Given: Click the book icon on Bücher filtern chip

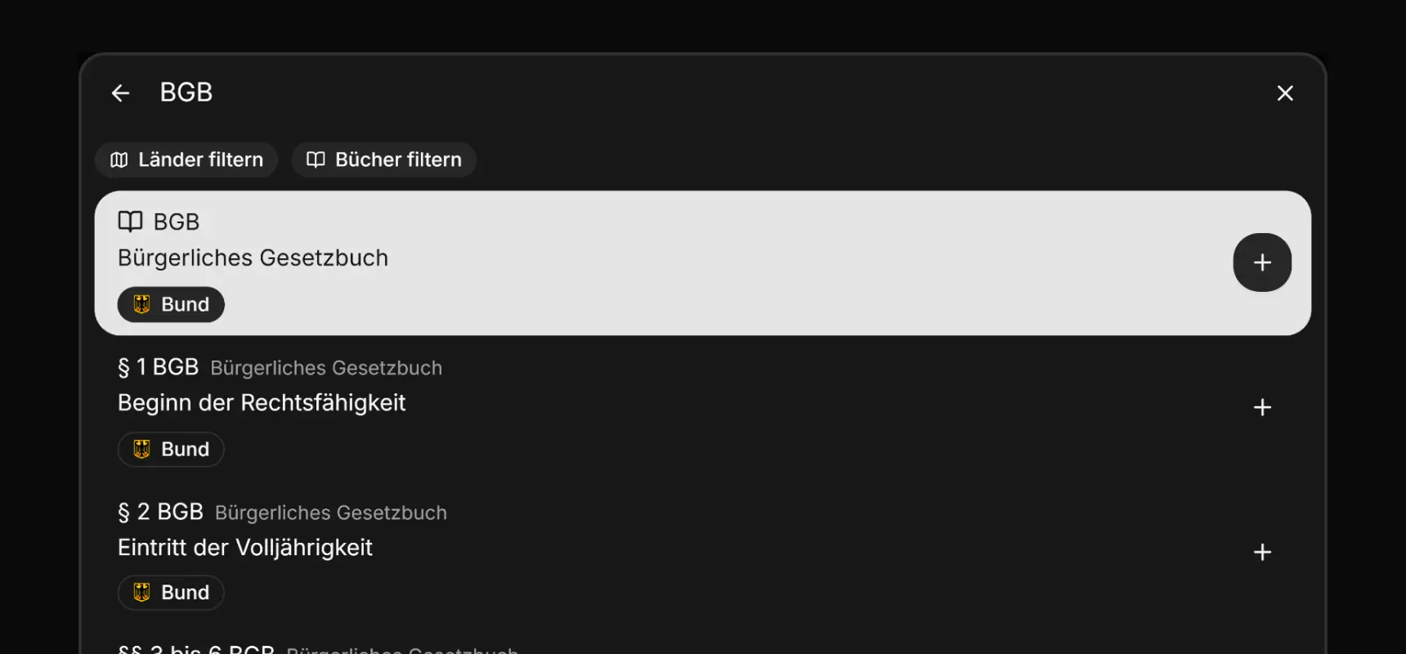Looking at the screenshot, I should coord(316,159).
